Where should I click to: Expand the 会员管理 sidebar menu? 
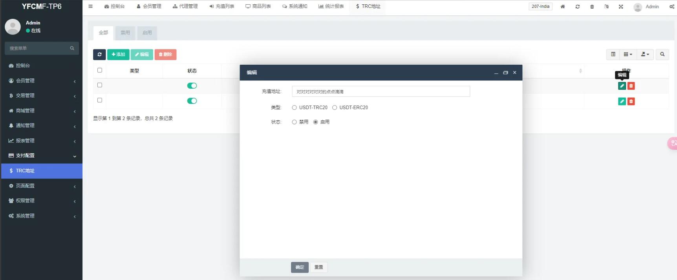pyautogui.click(x=41, y=81)
